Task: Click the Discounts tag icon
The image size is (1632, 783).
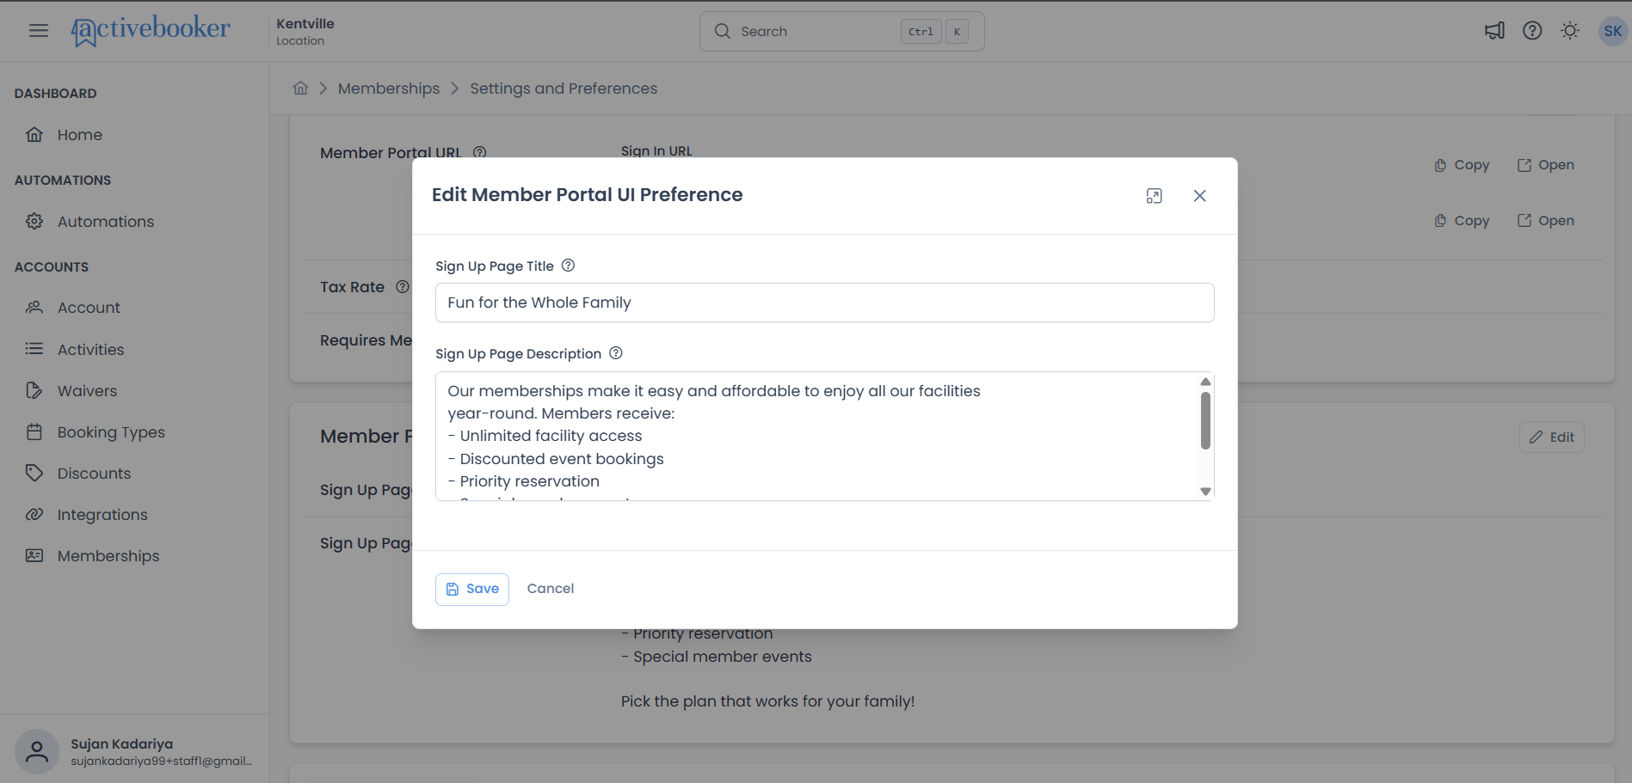Action: pyautogui.click(x=34, y=474)
